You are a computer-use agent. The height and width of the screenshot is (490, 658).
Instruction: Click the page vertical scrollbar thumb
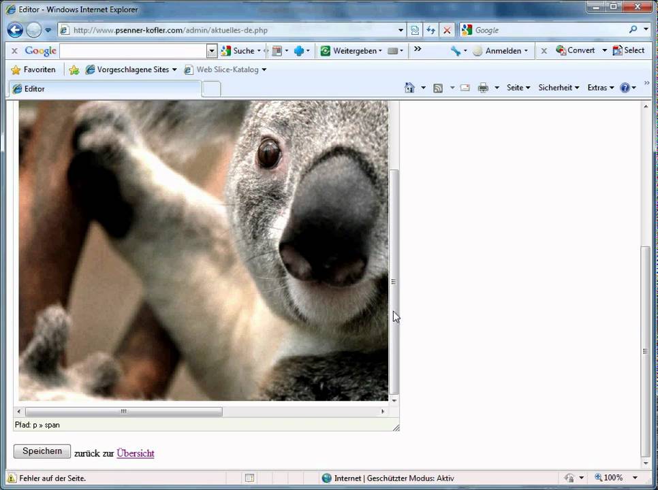click(x=646, y=351)
